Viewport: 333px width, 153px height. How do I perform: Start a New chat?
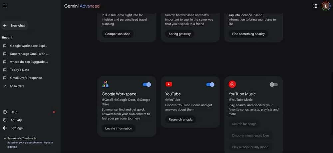point(15,26)
